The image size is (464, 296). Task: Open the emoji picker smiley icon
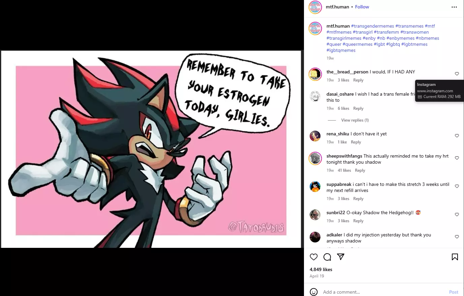tap(314, 292)
